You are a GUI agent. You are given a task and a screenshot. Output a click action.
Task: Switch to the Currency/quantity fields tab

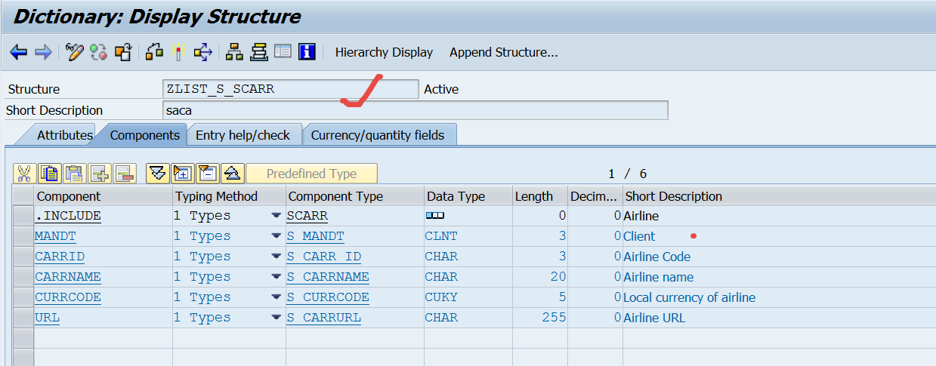click(x=378, y=135)
